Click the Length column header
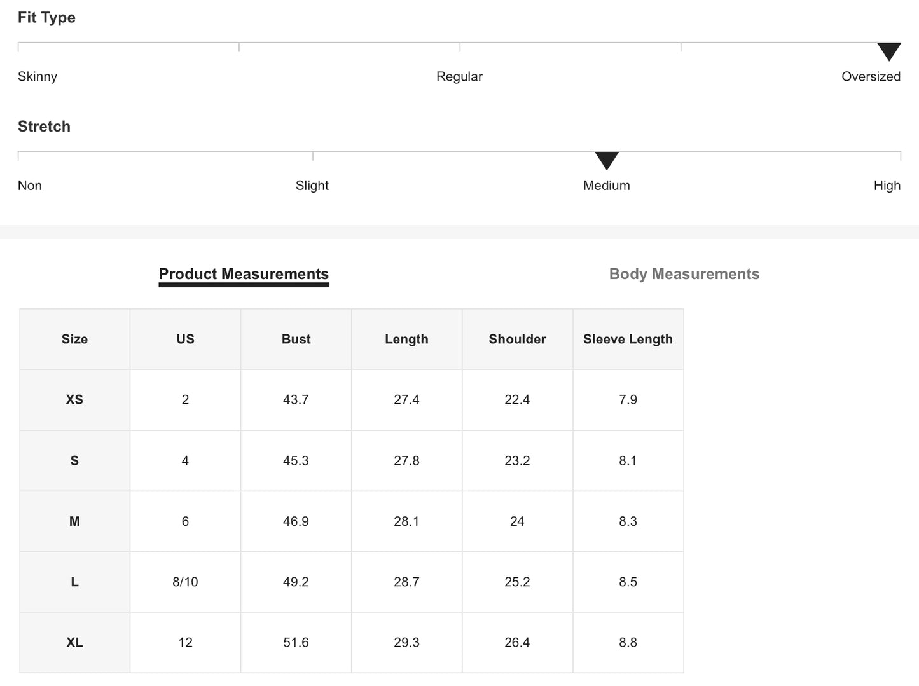919x686 pixels. 406,340
